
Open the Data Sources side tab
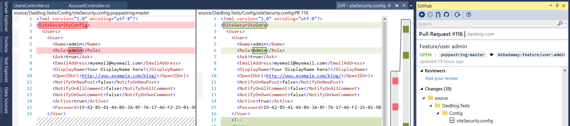pos(6,100)
